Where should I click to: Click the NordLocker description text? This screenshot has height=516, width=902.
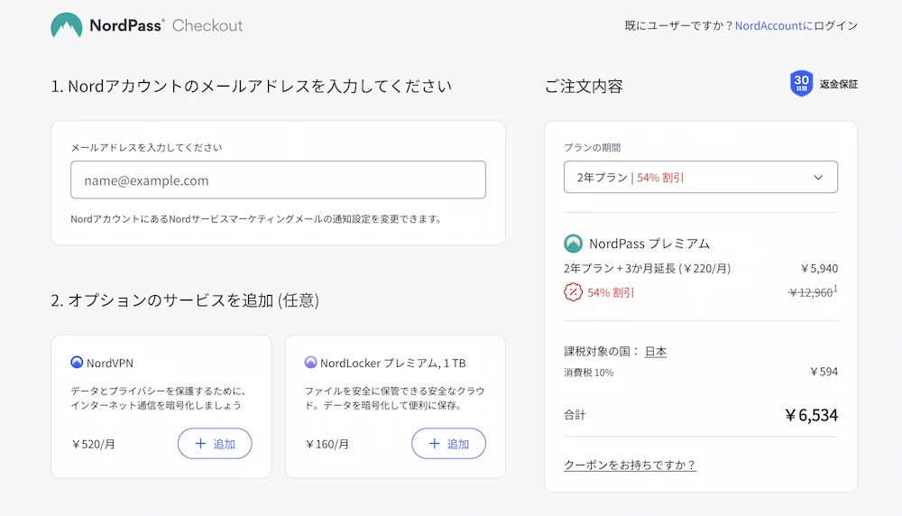point(395,398)
